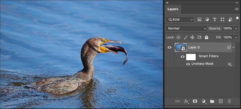The image size is (241, 109).
Task: Toggle Smart Filters visibility eye
Action: (x=183, y=57)
